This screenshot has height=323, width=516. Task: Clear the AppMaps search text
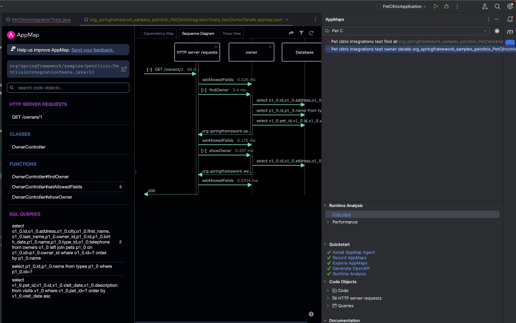(x=485, y=31)
